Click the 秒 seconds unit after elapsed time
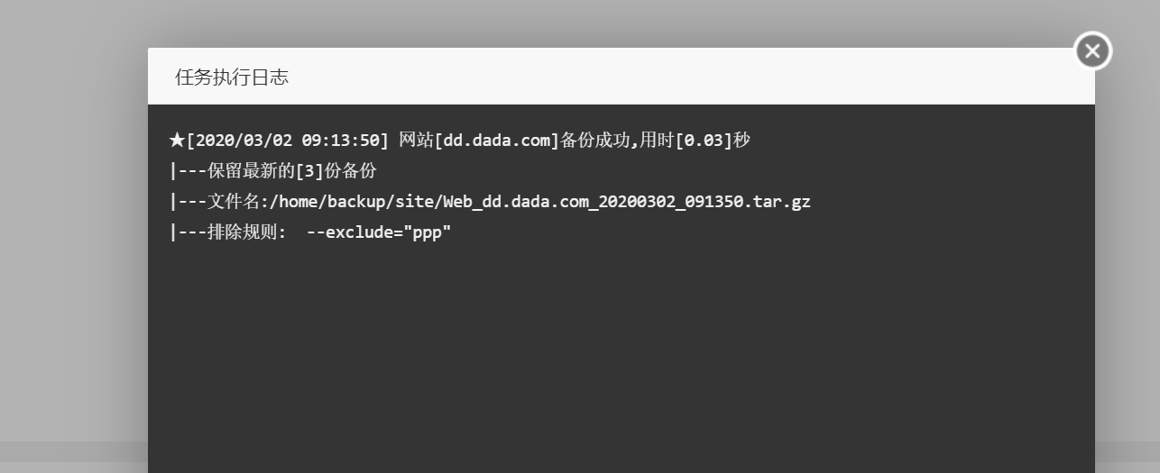The image size is (1160, 473). [741, 140]
